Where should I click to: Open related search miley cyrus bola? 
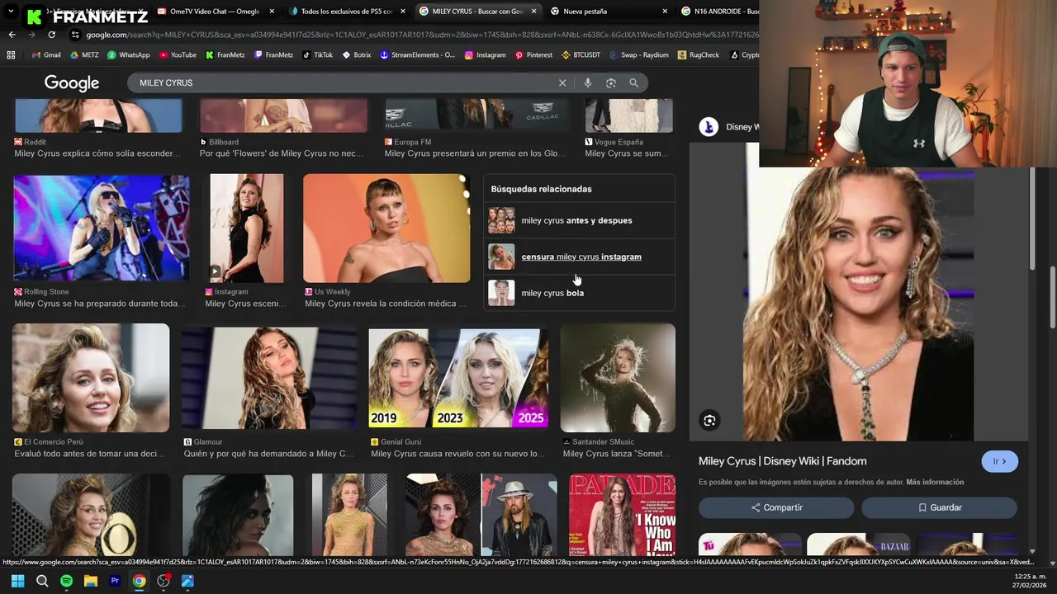(x=579, y=293)
